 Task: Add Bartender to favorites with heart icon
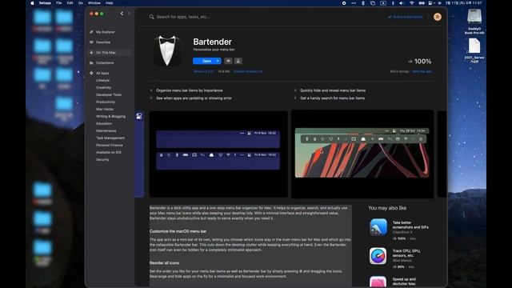click(x=228, y=61)
